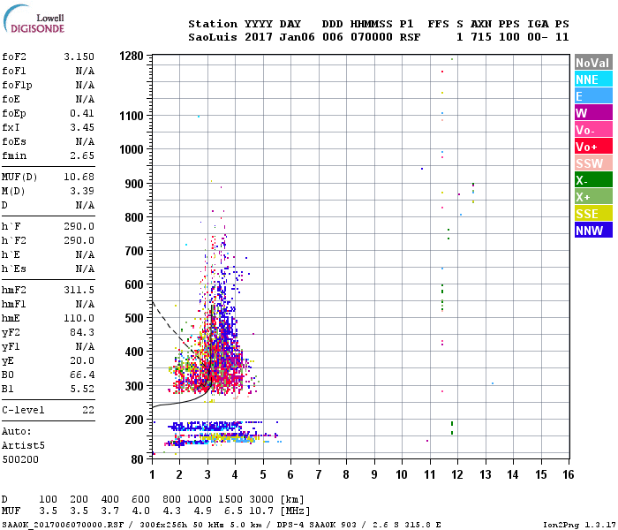Viewport: 618px width, 530px height.
Task: Click the MUF(D) value 10.68
Action: click(79, 177)
